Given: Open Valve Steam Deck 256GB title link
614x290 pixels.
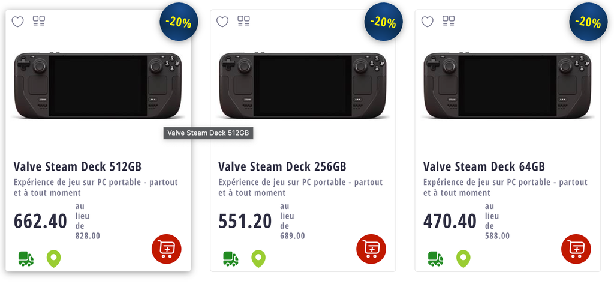Looking at the screenshot, I should point(282,166).
